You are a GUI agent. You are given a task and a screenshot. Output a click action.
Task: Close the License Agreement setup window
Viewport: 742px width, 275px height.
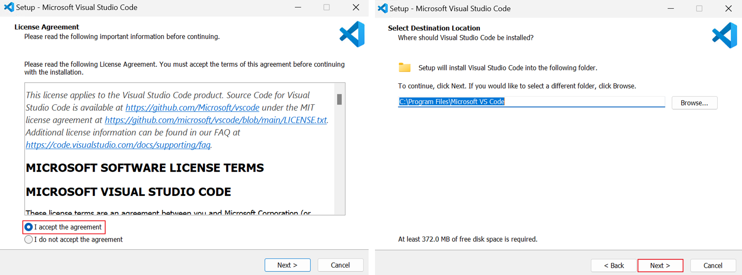[x=356, y=7]
